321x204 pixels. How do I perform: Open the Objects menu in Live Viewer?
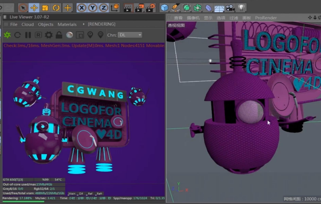(x=46, y=24)
